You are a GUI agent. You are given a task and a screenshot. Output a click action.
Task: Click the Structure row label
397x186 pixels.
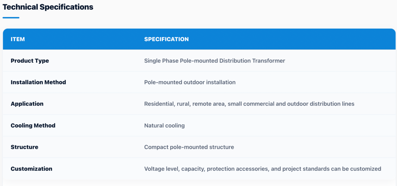click(x=24, y=147)
